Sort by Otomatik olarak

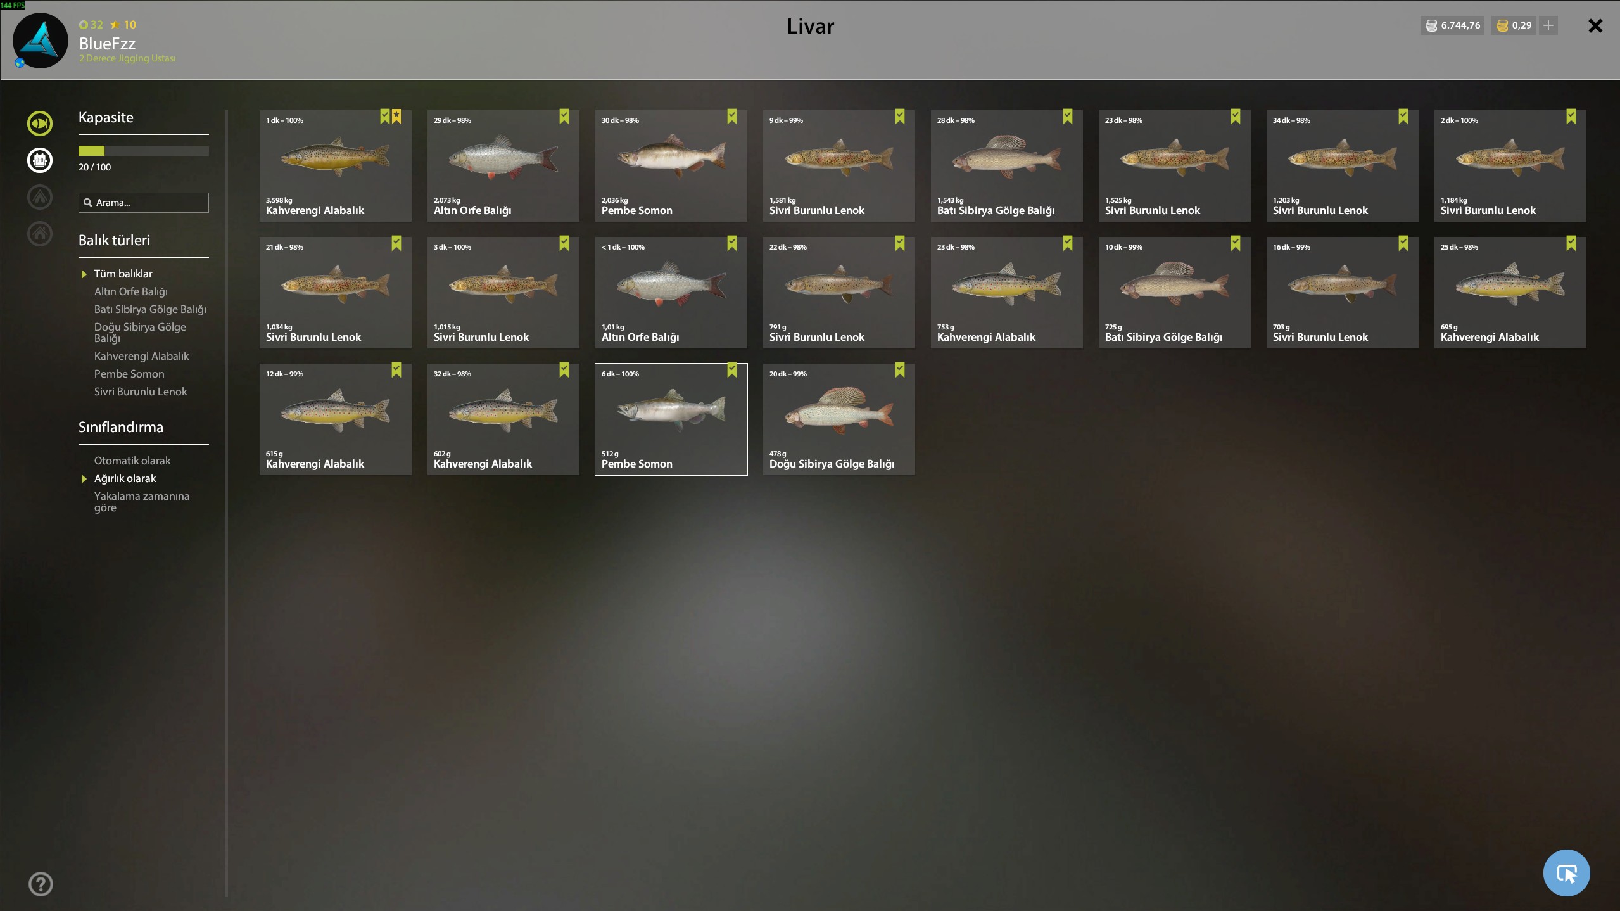click(x=132, y=461)
